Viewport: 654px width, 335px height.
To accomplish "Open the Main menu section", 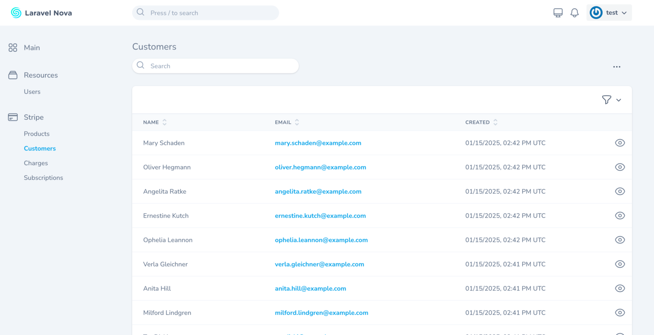I will [32, 48].
